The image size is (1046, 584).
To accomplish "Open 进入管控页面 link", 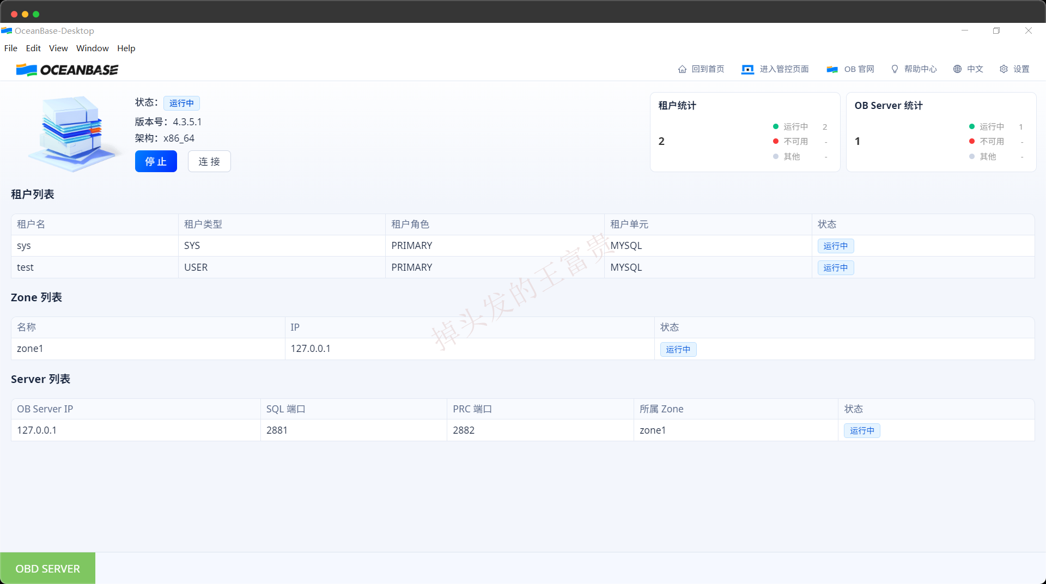I will click(x=784, y=69).
